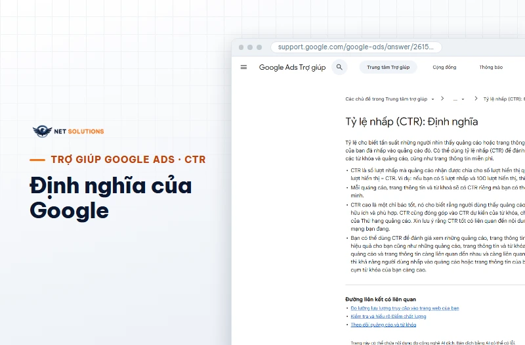Click the Google Ads Trợ giúp title
This screenshot has height=345, width=525.
click(x=292, y=68)
